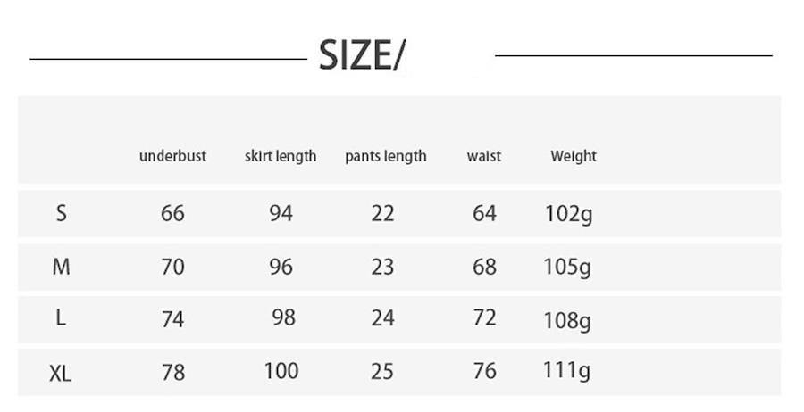Click the underbust value 78
This screenshot has width=804, height=412.
click(173, 371)
